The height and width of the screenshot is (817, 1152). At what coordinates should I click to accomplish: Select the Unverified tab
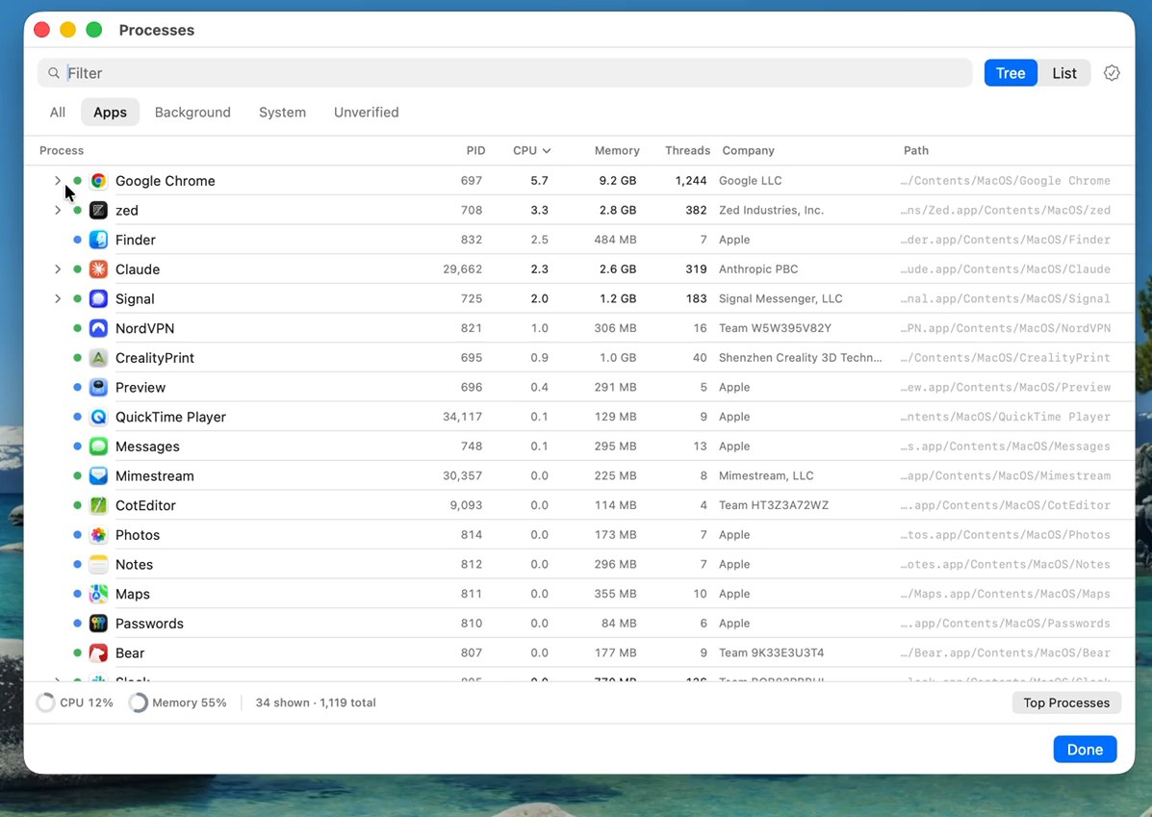click(x=366, y=113)
